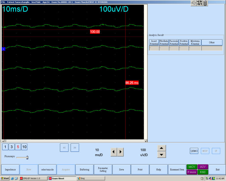Open QEMG analysis
The height and width of the screenshot is (181, 226).
point(194,151)
